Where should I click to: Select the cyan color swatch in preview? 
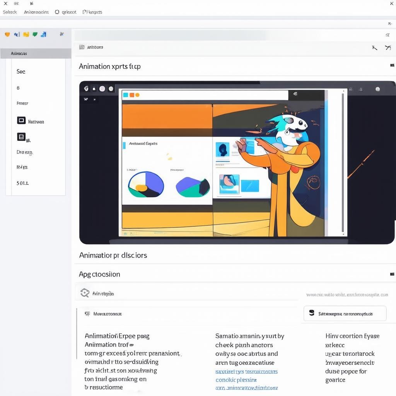point(125,95)
